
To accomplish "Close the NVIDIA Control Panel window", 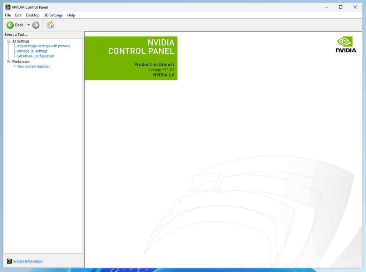I will [x=355, y=7].
